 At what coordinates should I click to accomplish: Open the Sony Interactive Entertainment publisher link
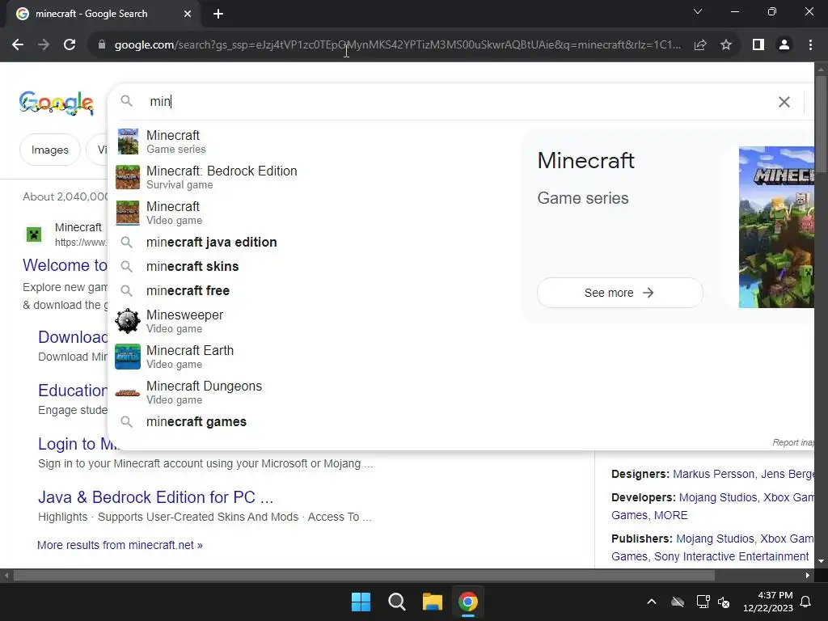pyautogui.click(x=731, y=556)
